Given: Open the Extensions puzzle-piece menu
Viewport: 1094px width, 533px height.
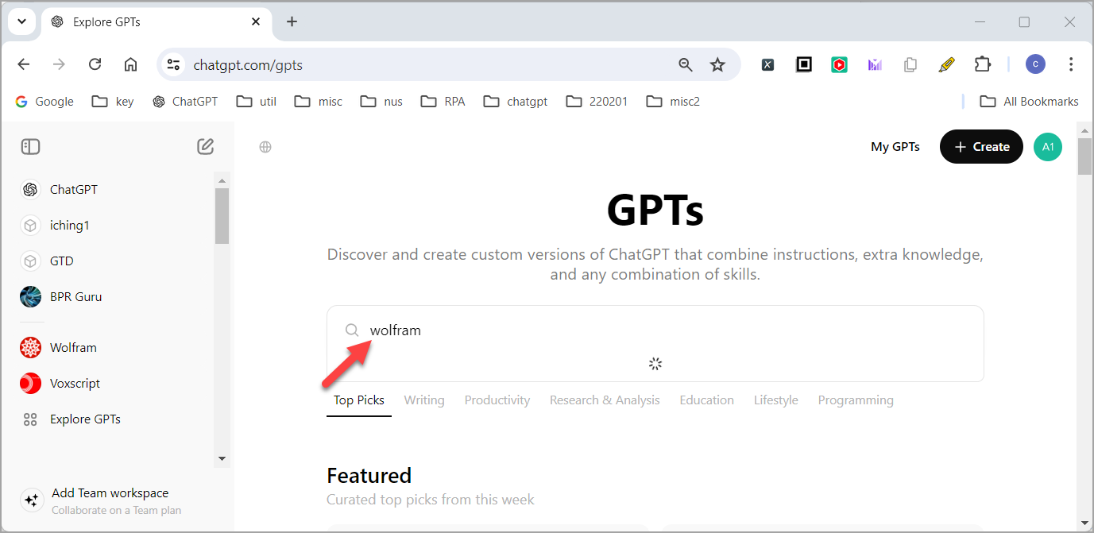Looking at the screenshot, I should point(983,65).
